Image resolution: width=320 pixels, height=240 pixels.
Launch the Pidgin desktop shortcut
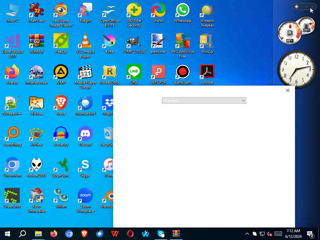tap(85, 12)
